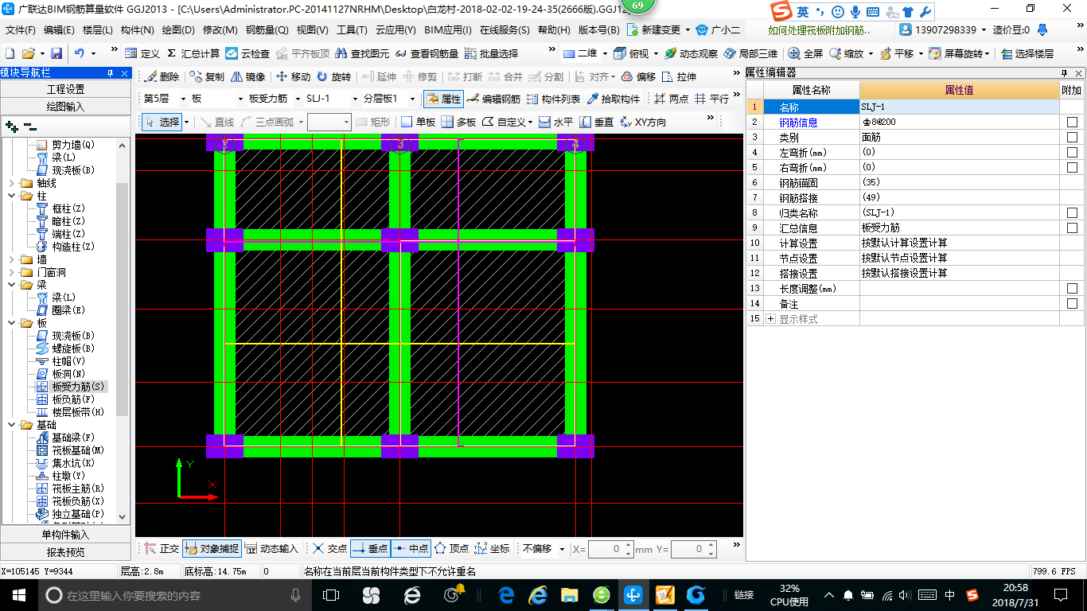This screenshot has width=1087, height=611.
Task: Click the 删除 delete tool
Action: [x=162, y=77]
